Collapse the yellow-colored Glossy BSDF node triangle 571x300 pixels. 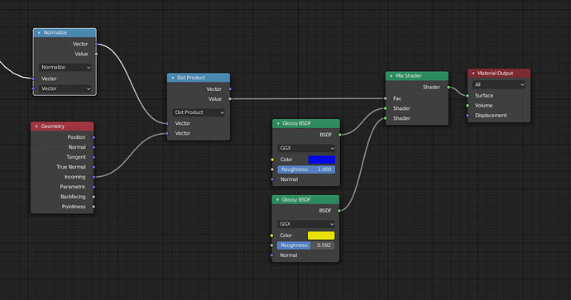pos(277,200)
